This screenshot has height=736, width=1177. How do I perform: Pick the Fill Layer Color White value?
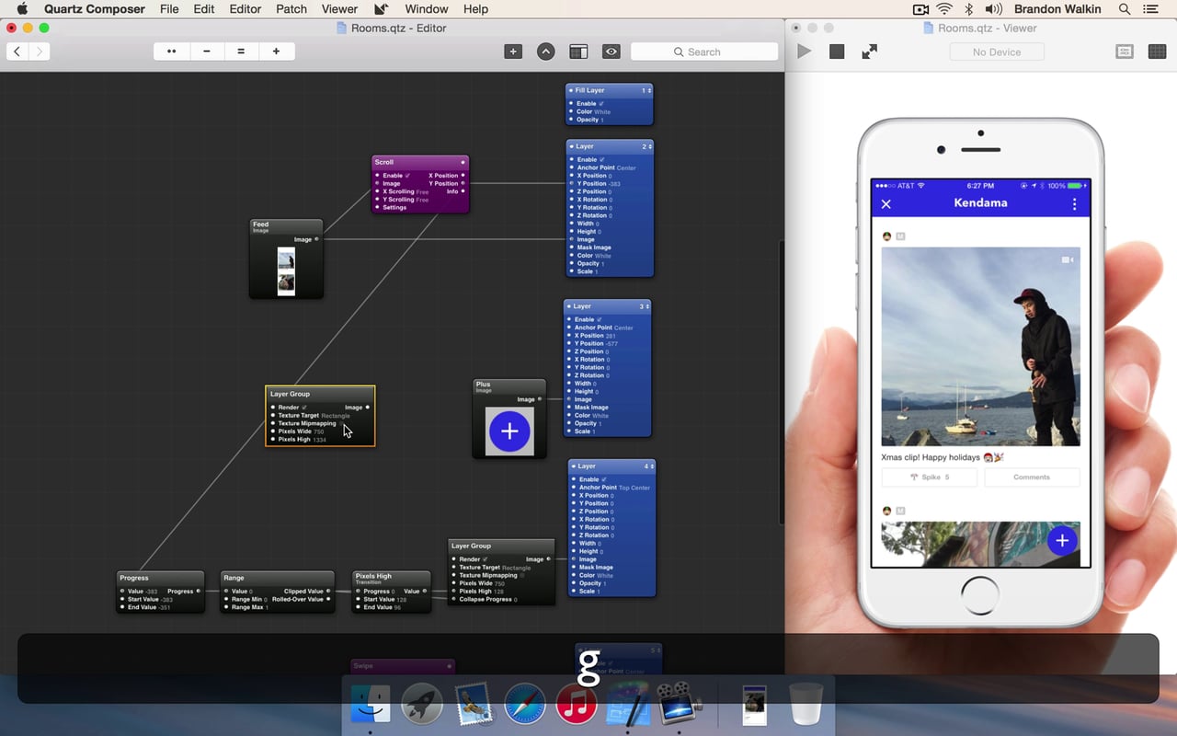pyautogui.click(x=602, y=112)
